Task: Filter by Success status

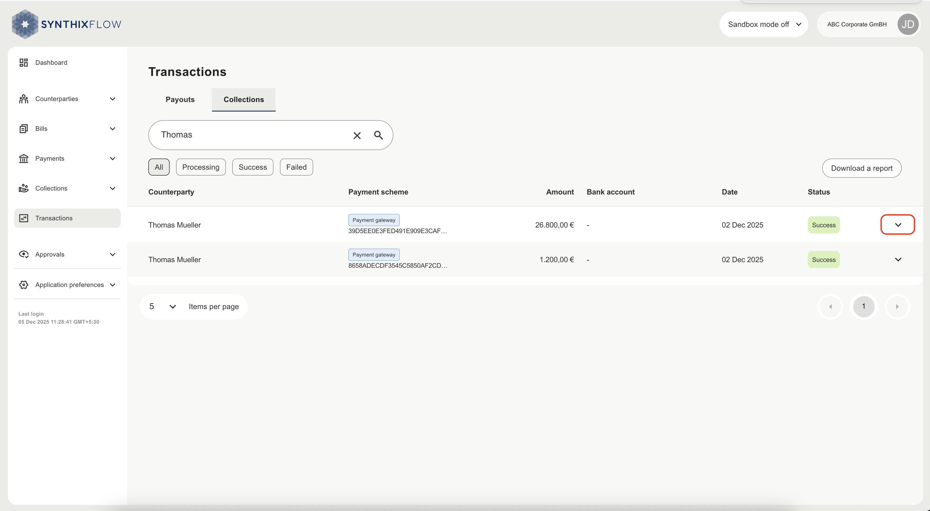Action: (x=253, y=167)
